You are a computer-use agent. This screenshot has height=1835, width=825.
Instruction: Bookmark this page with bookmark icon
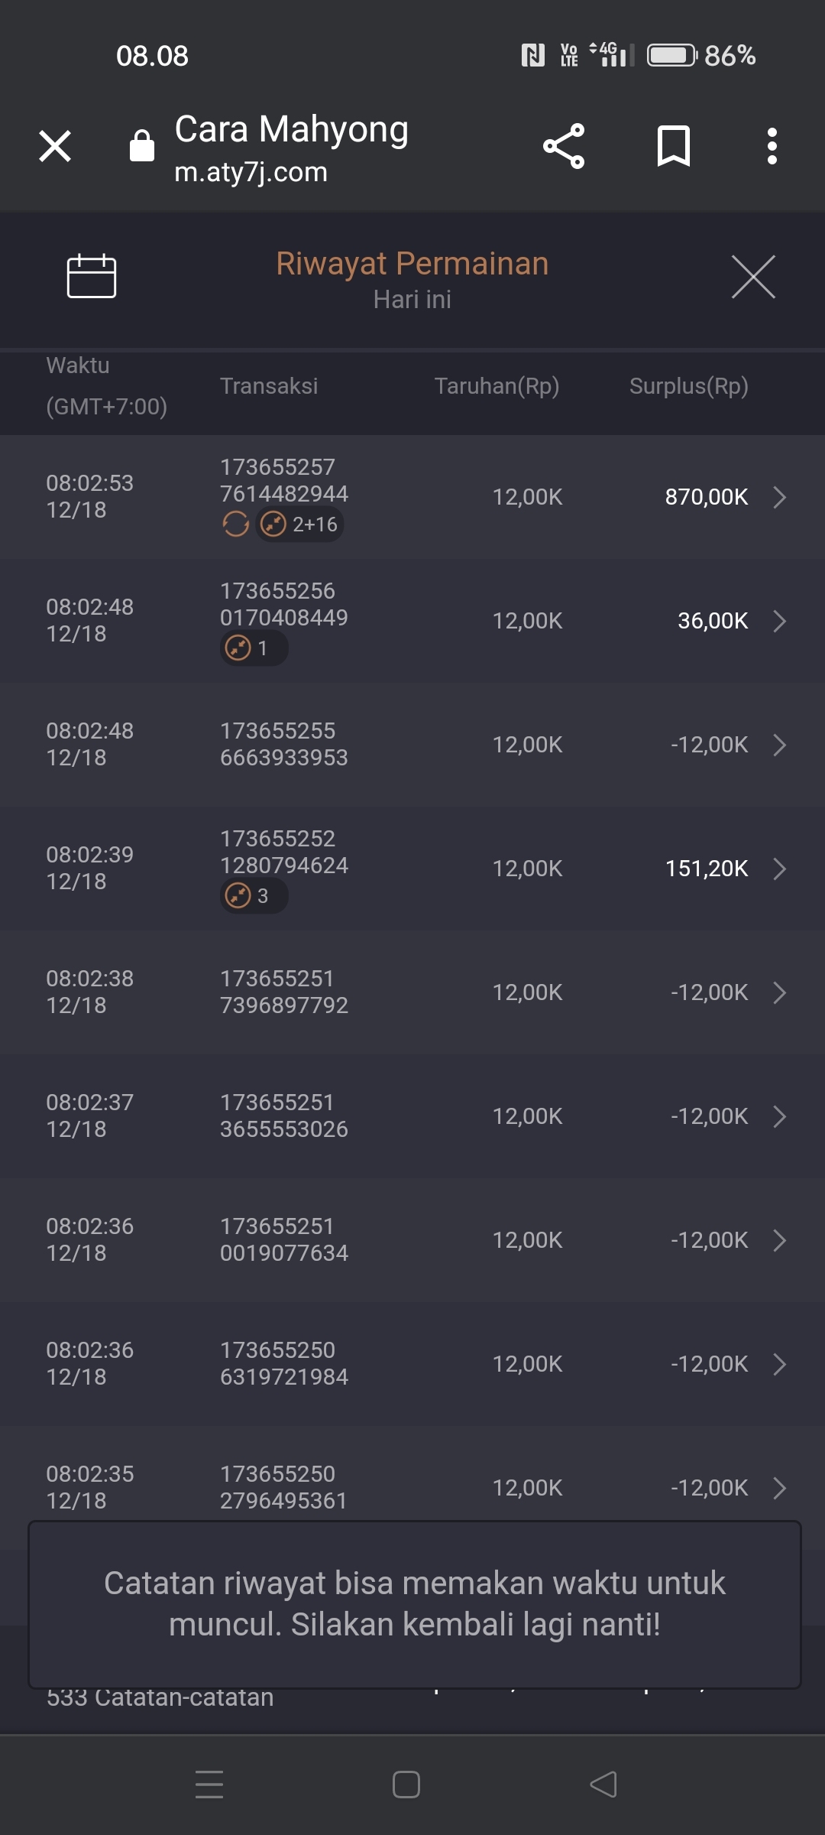[674, 146]
